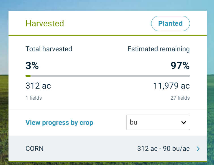The image size is (214, 165).
Task: Click the Estimated remaining label
Action: pos(159,49)
